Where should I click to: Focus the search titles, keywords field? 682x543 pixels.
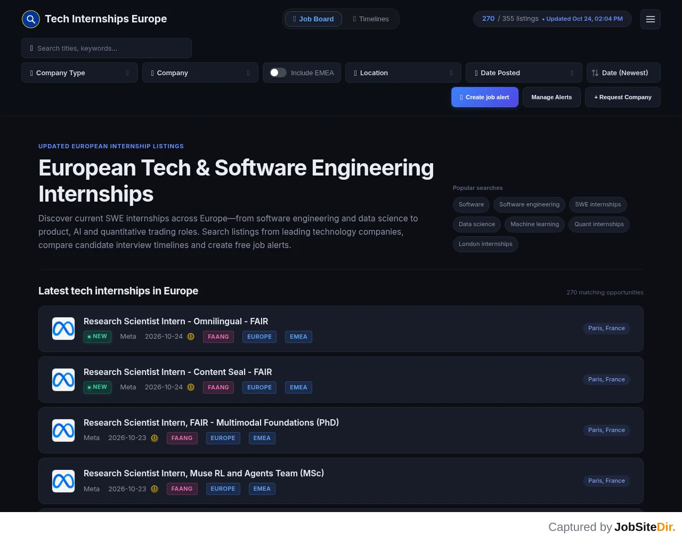pos(107,48)
